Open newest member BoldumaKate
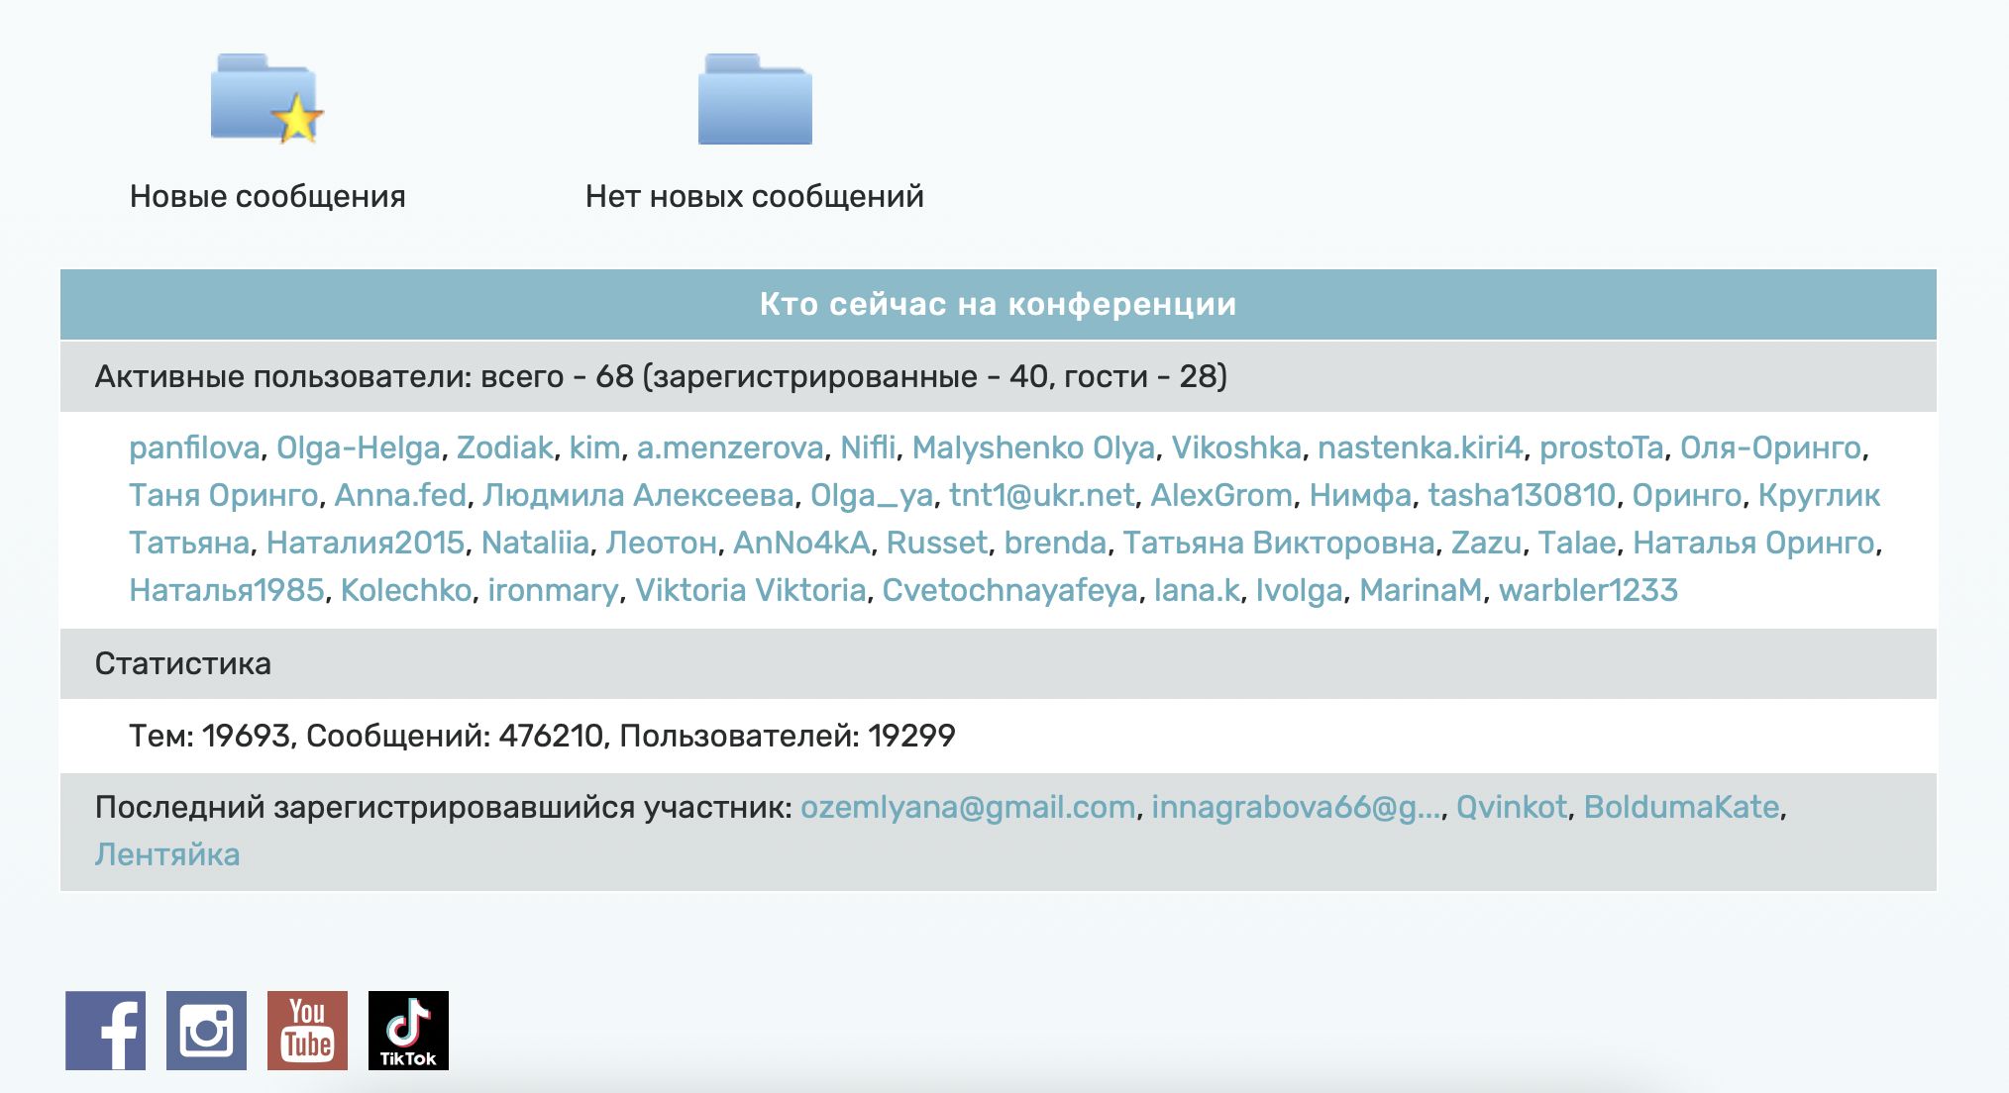 [x=1681, y=807]
